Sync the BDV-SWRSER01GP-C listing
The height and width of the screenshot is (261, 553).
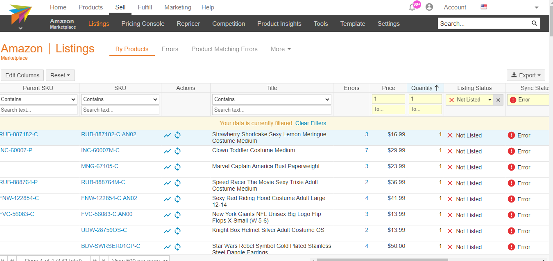[x=178, y=247]
